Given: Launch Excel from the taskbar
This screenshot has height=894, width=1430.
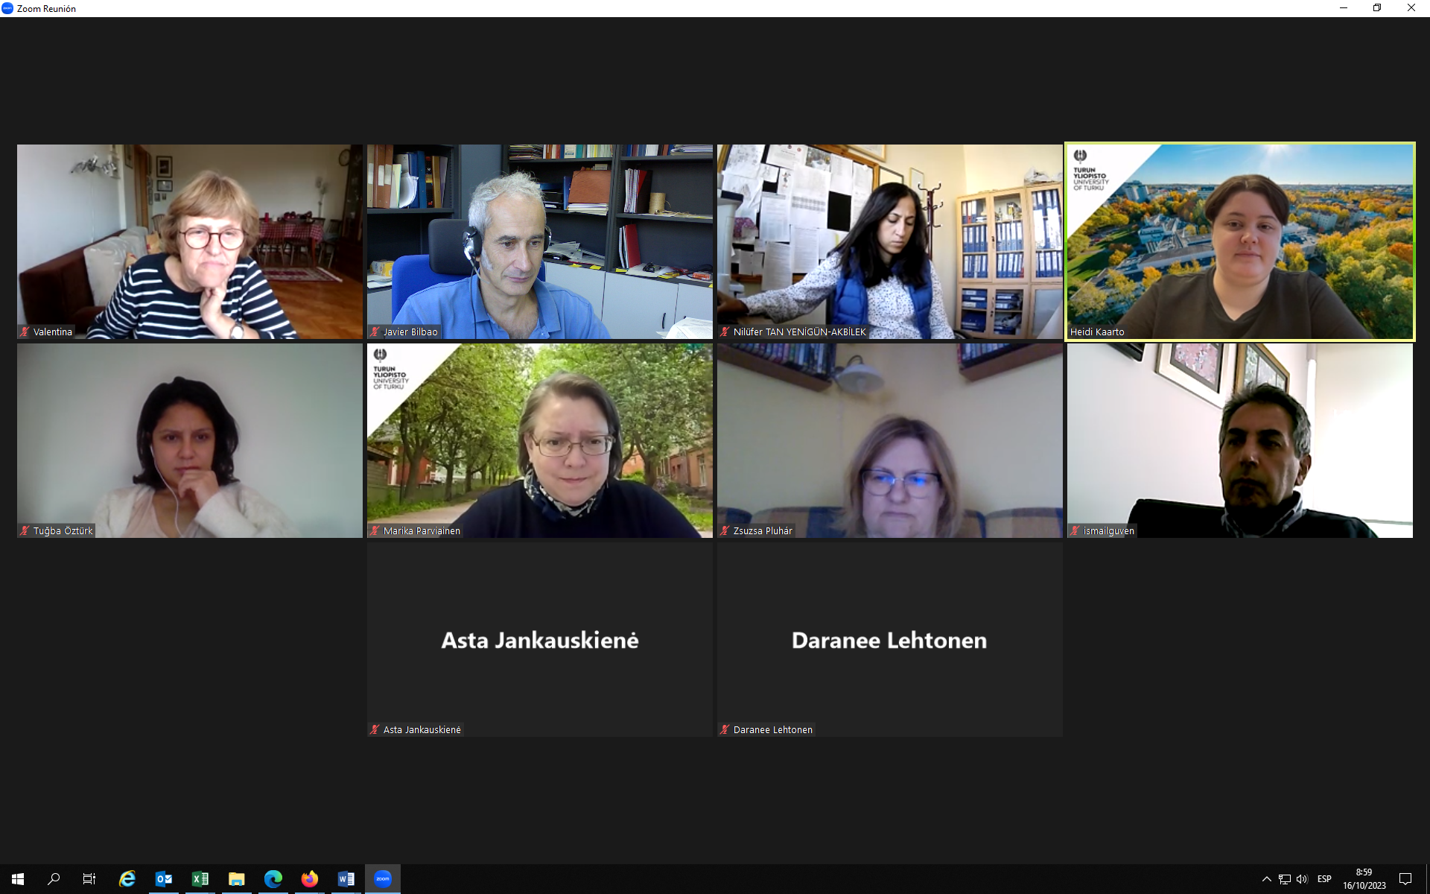Looking at the screenshot, I should click(x=200, y=879).
